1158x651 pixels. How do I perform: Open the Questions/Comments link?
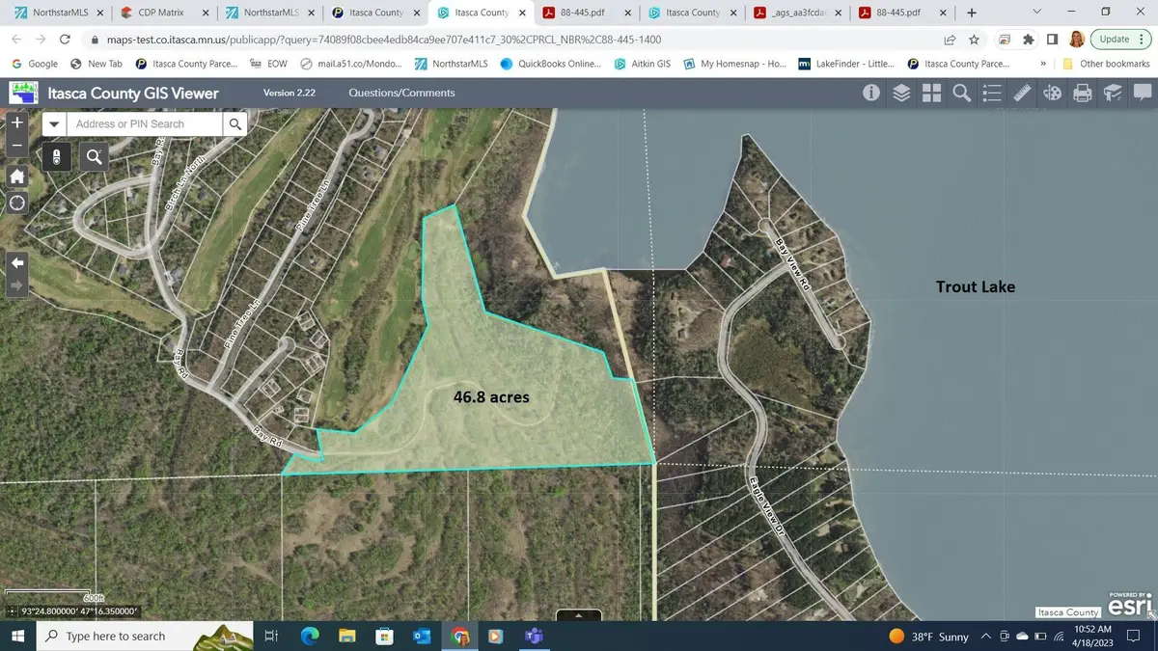click(401, 93)
